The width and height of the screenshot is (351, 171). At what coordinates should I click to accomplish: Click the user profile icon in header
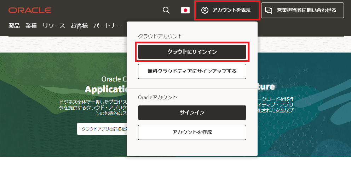[x=205, y=10]
